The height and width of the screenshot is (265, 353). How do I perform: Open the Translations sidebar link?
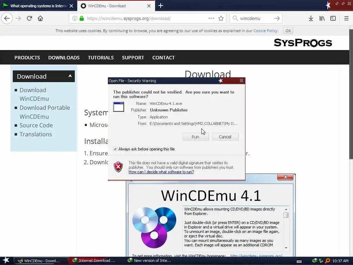(36, 134)
